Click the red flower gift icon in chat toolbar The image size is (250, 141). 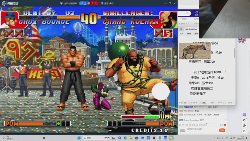[x=225, y=125]
